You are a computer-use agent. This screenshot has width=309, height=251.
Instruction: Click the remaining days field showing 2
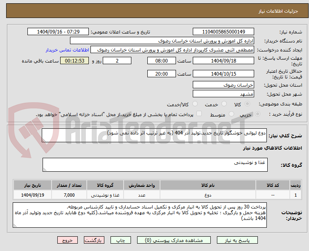117,61
